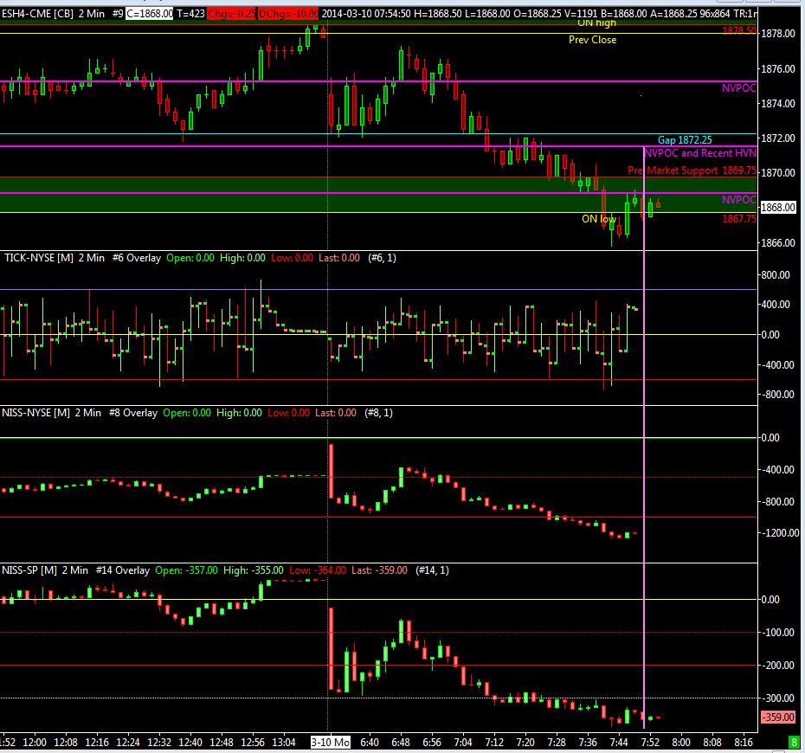Image resolution: width=805 pixels, height=753 pixels.
Task: Select the Gap 1872.25 line label
Action: (x=684, y=139)
